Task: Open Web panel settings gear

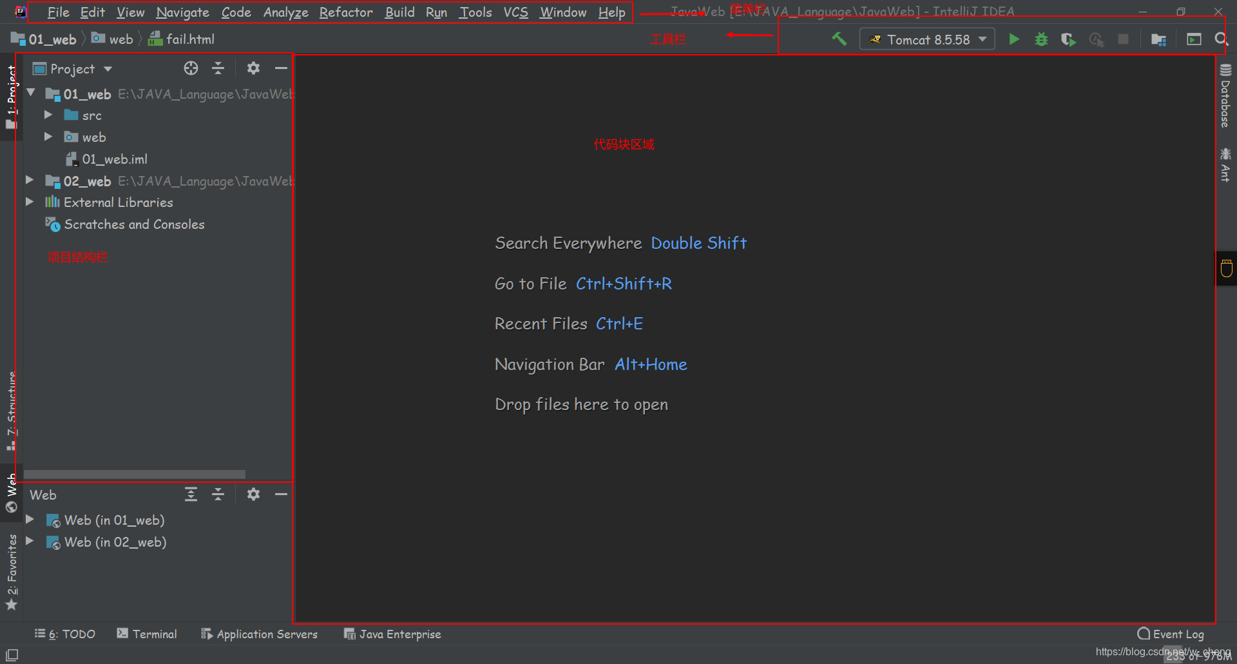Action: (253, 494)
